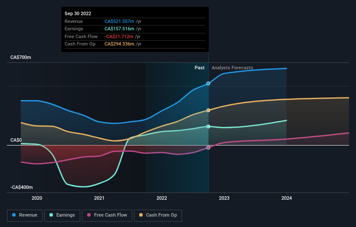This screenshot has width=356, height=227.
Task: Select the CA$157.516m earnings value
Action: pos(119,29)
